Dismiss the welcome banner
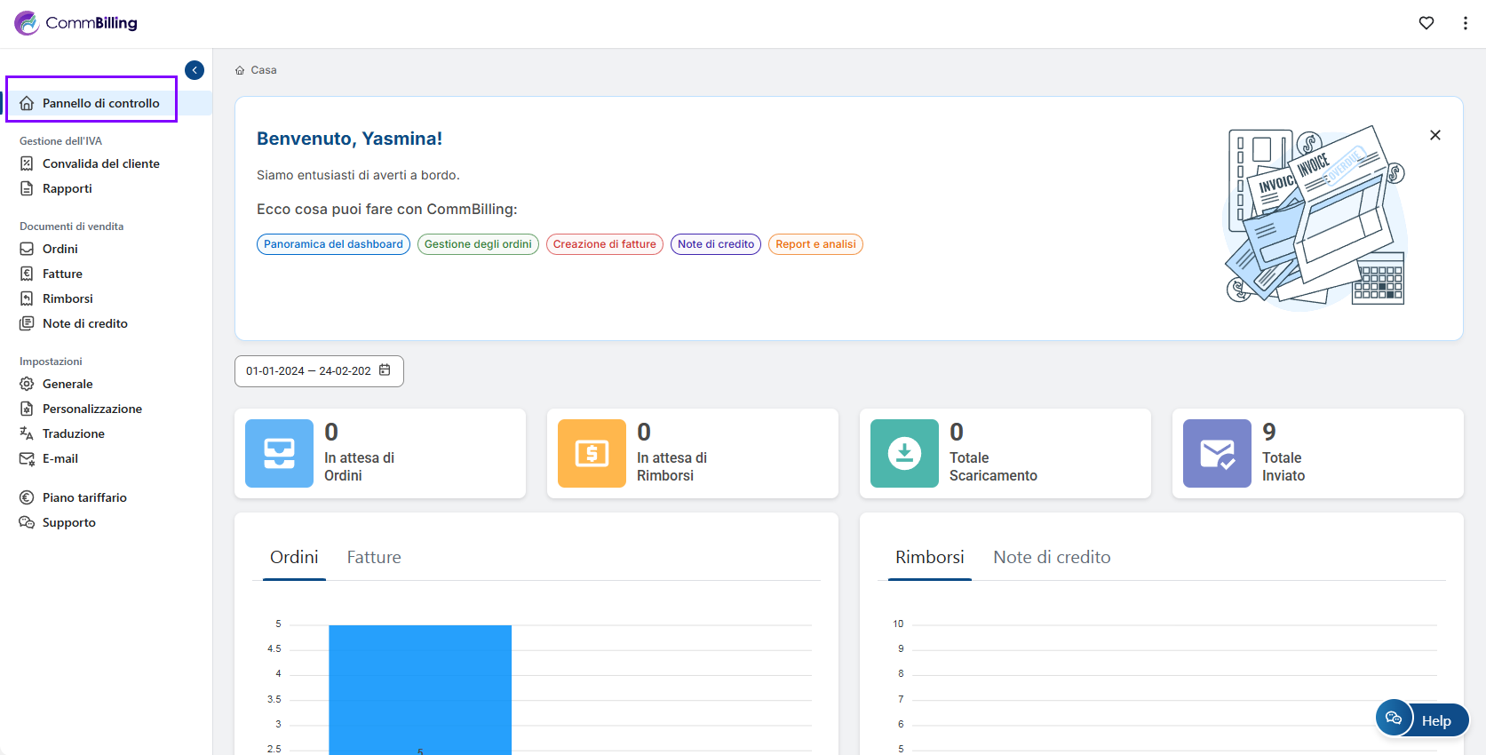 pyautogui.click(x=1434, y=135)
